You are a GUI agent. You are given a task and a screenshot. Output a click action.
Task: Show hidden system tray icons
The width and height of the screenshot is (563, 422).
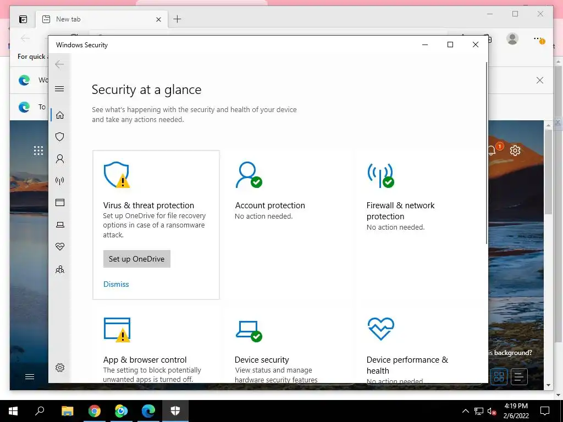pos(465,411)
